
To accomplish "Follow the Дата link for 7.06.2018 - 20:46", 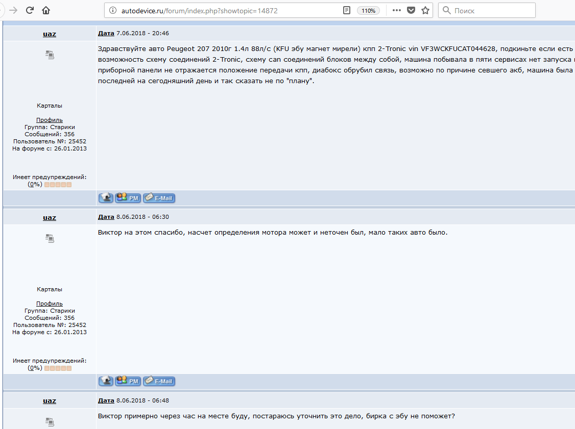I will pos(106,33).
